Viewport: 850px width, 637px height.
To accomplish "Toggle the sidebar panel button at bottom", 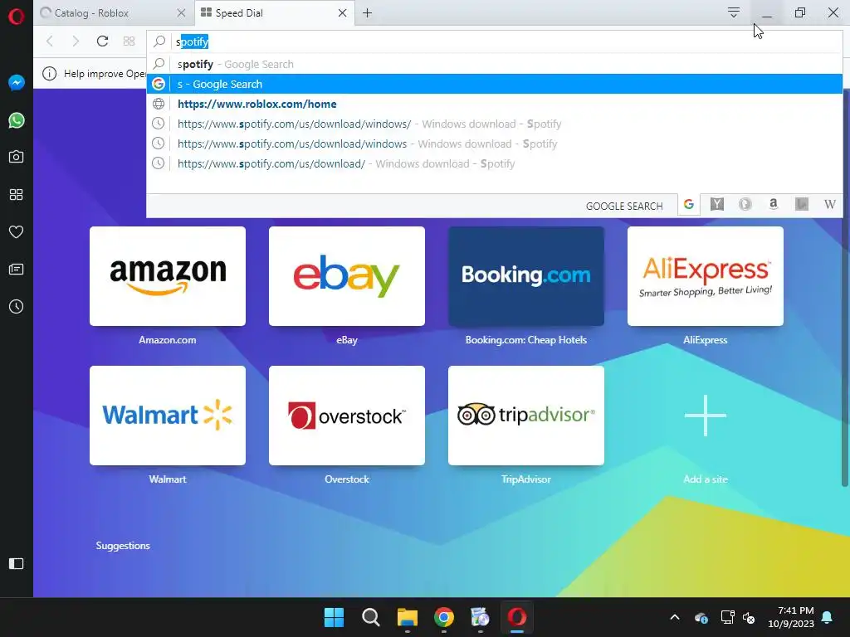I will tap(17, 564).
